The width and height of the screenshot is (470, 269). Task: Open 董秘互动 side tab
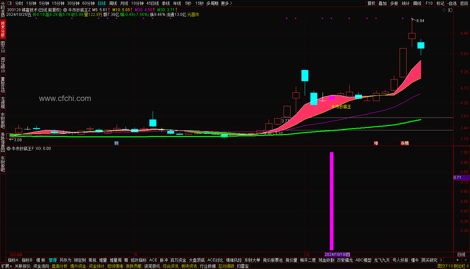(x=3, y=85)
